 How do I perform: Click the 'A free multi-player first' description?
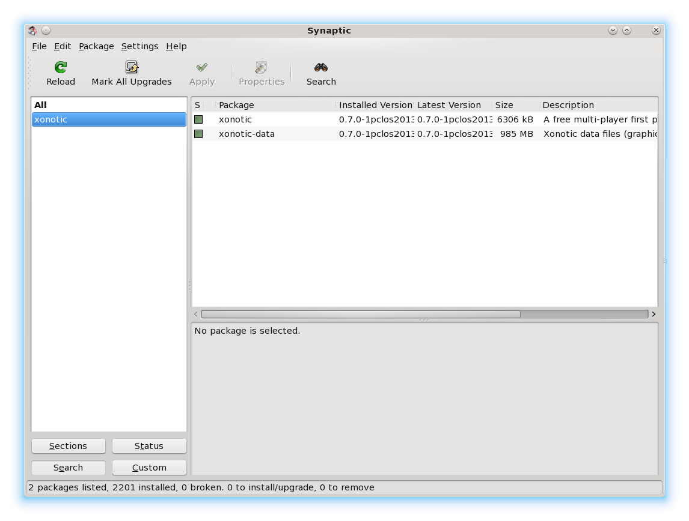[600, 119]
